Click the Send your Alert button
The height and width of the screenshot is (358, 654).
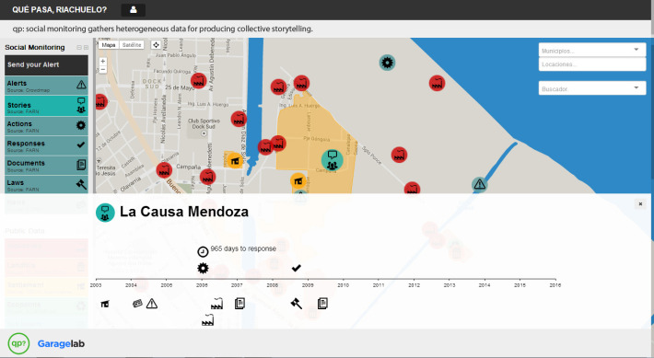(x=46, y=65)
